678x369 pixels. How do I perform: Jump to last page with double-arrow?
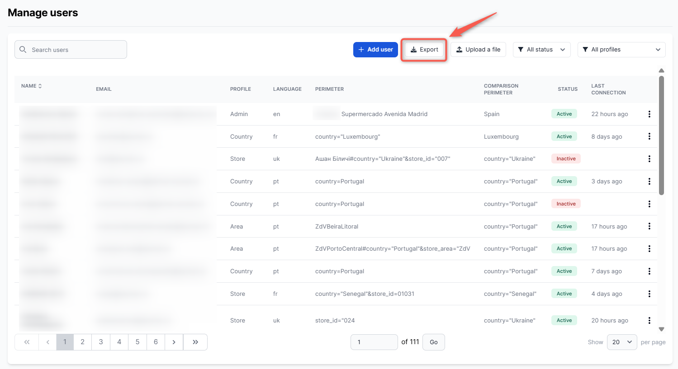pos(195,342)
